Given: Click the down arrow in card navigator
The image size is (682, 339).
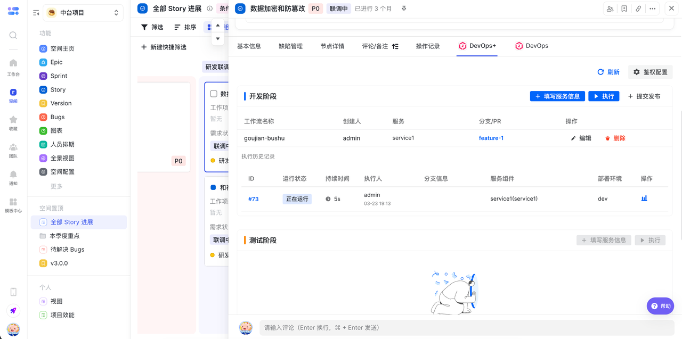Looking at the screenshot, I should 217,39.
